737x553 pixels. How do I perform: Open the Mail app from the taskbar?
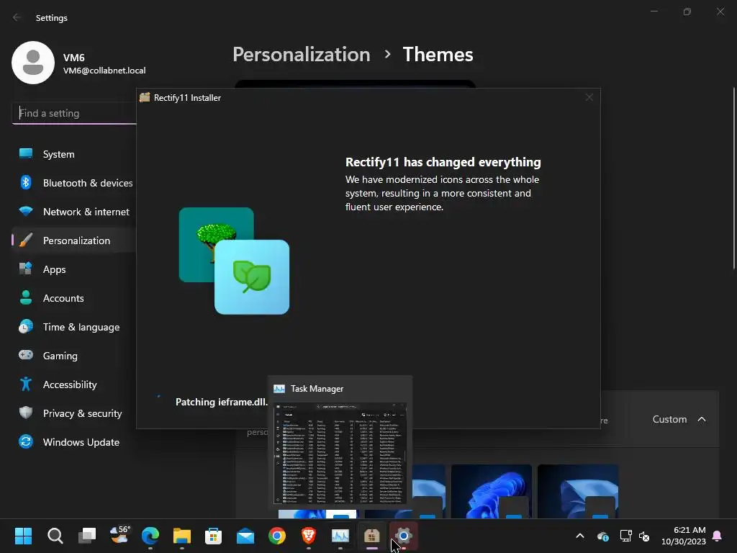[x=245, y=536]
